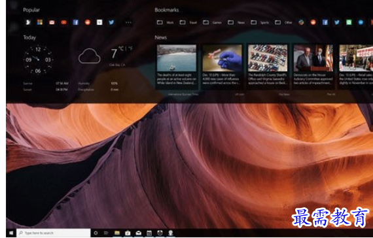This screenshot has width=373, height=238.
Task: Open the influenza syringe news thumbnail
Action: tap(222, 58)
